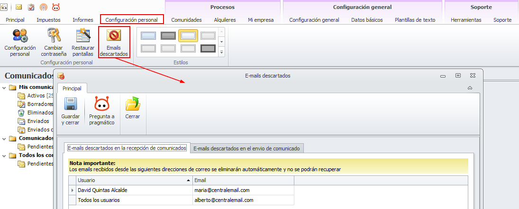Switch to the Principal ribbon tab
519x209 pixels.
coord(15,20)
